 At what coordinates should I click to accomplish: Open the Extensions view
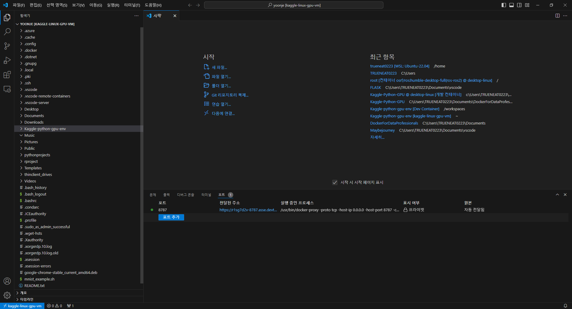(7, 75)
